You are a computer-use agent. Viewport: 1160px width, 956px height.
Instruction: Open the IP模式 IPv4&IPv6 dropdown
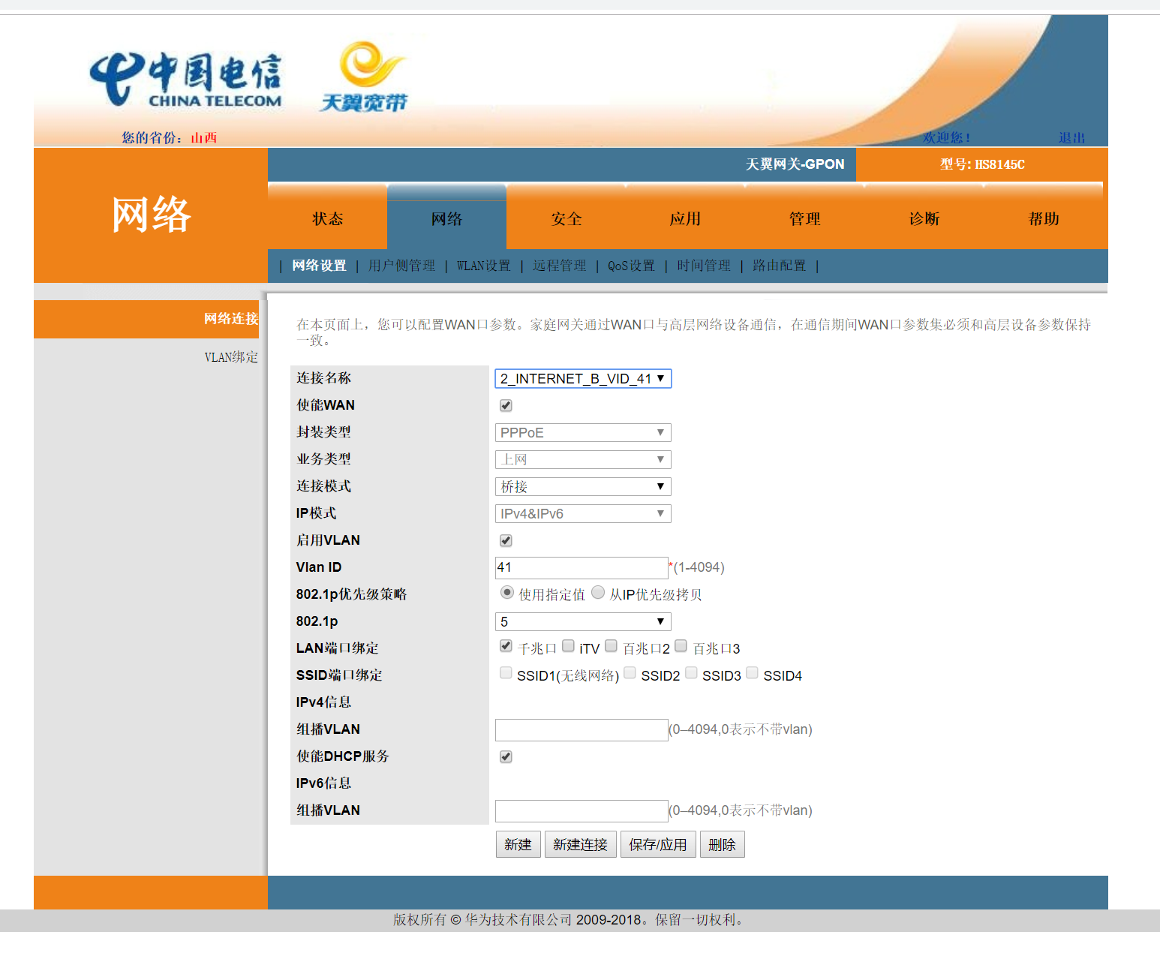point(583,514)
